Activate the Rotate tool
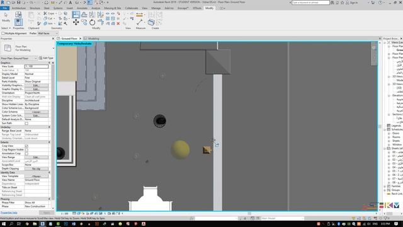Screen dimensions: 403x227 (x=93, y=23)
